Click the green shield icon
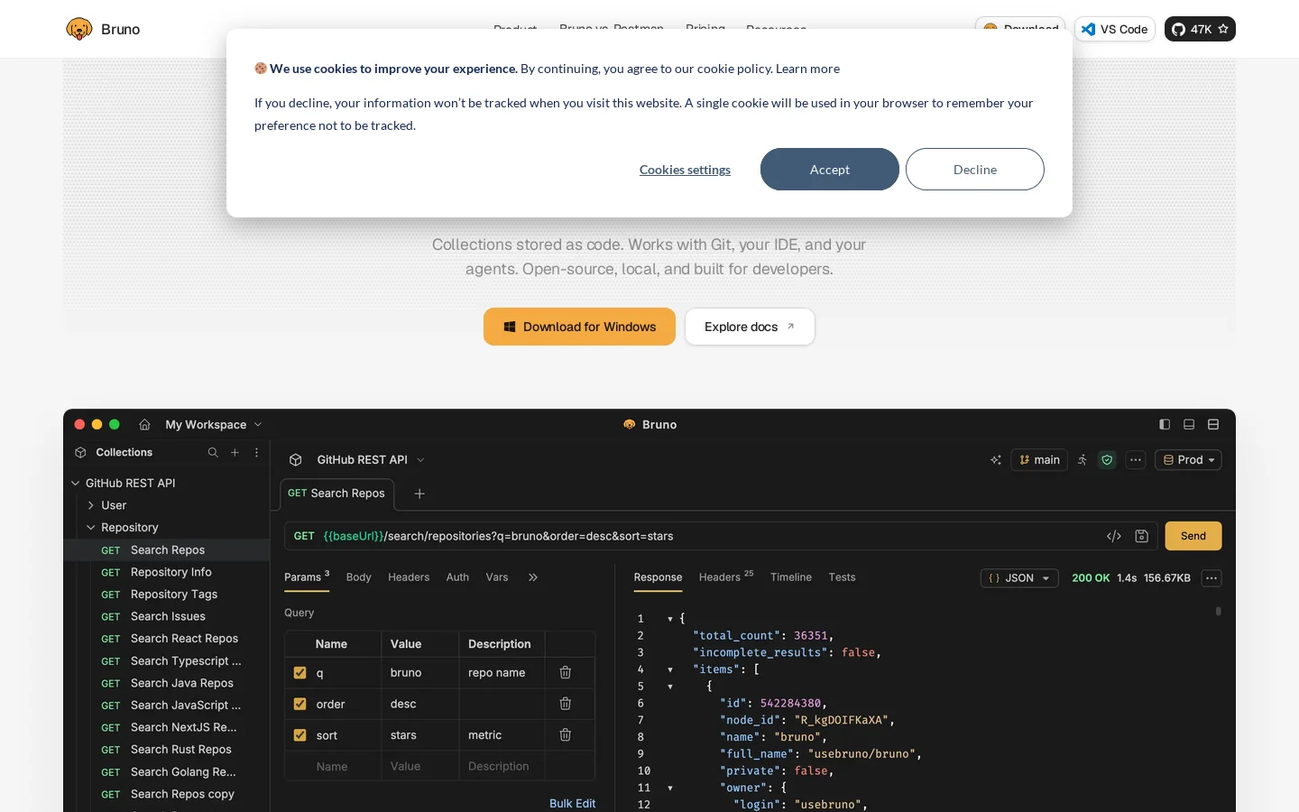 point(1107,460)
